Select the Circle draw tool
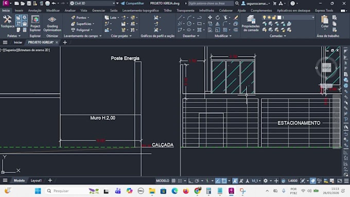 [189, 24]
